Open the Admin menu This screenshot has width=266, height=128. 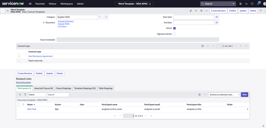pos(80,4)
